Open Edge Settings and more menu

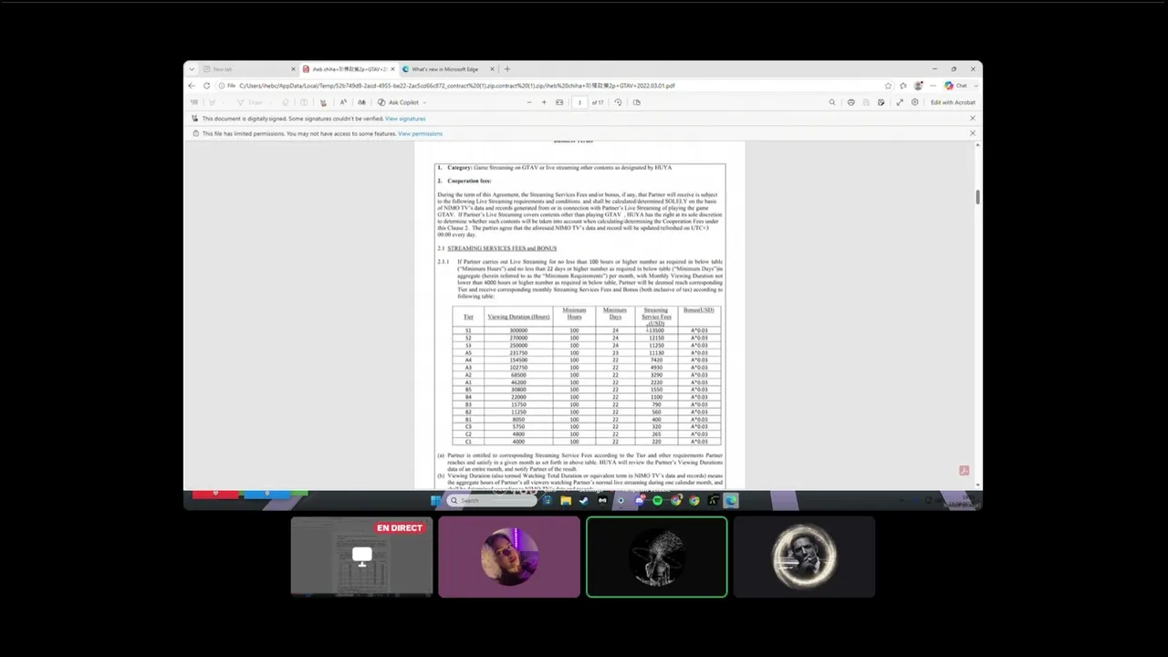[933, 86]
